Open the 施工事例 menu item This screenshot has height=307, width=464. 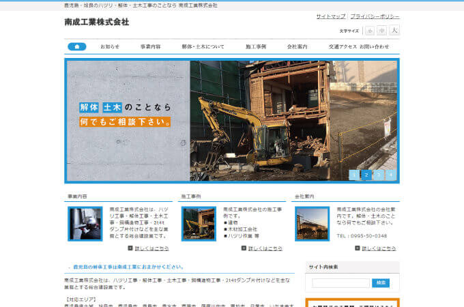tap(256, 46)
